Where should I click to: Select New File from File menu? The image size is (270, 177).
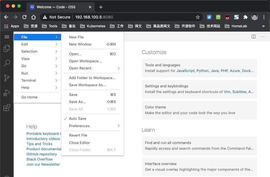click(x=76, y=37)
